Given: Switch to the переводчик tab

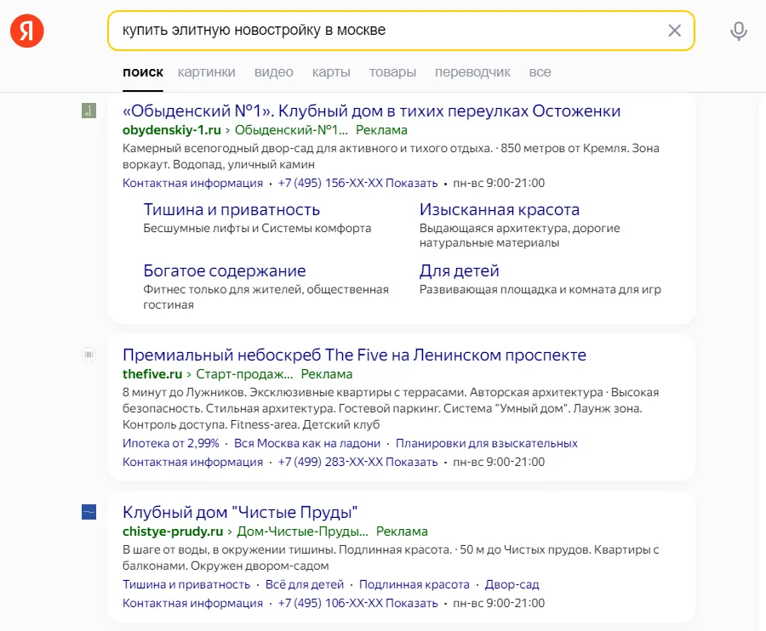Looking at the screenshot, I should [x=472, y=72].
